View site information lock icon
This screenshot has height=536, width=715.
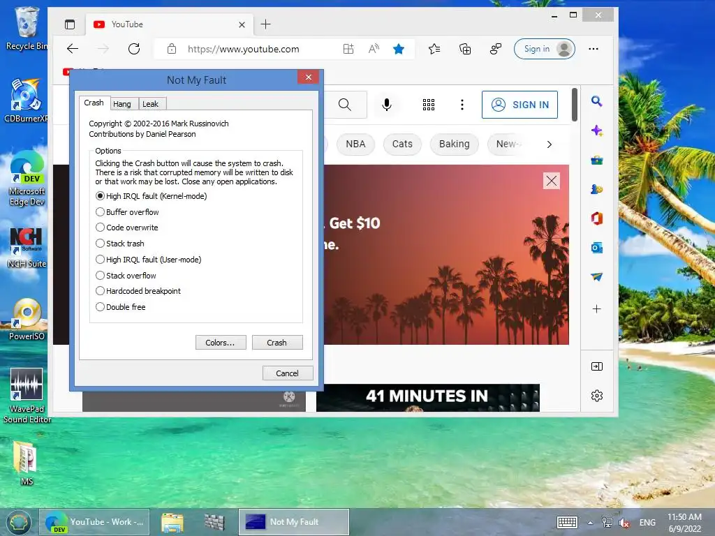tap(172, 49)
